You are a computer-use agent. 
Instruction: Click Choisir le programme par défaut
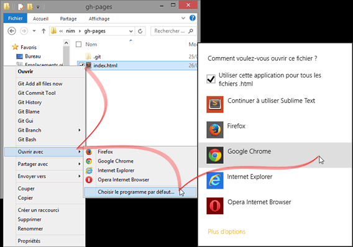click(140, 192)
